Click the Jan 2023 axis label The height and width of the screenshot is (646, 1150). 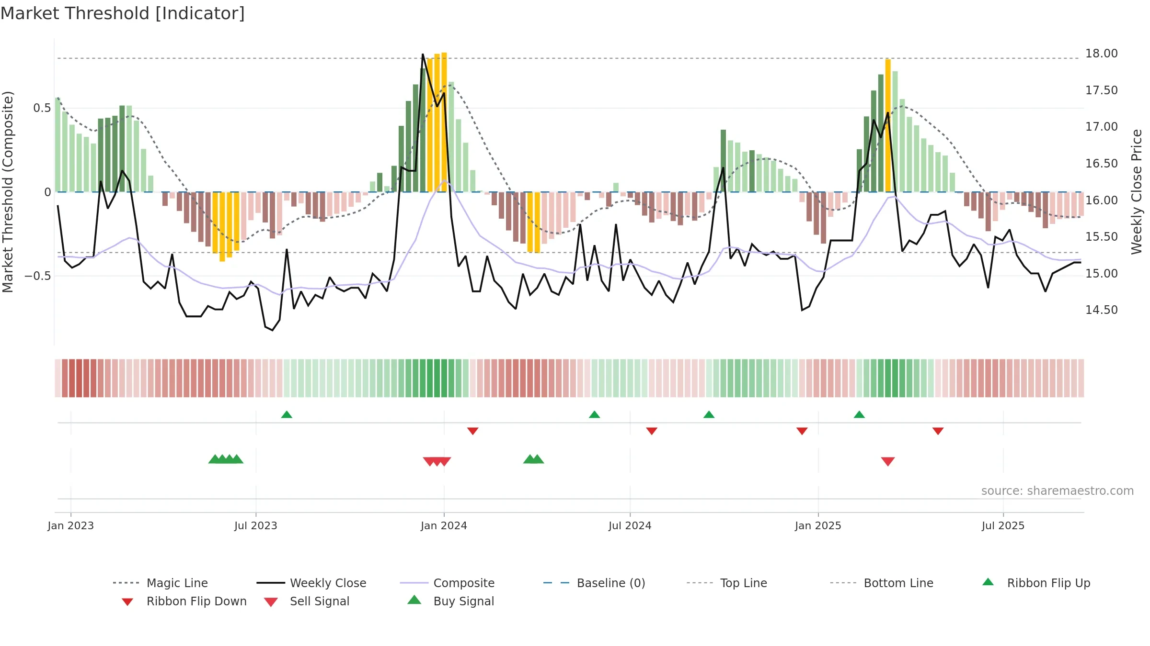tap(71, 525)
